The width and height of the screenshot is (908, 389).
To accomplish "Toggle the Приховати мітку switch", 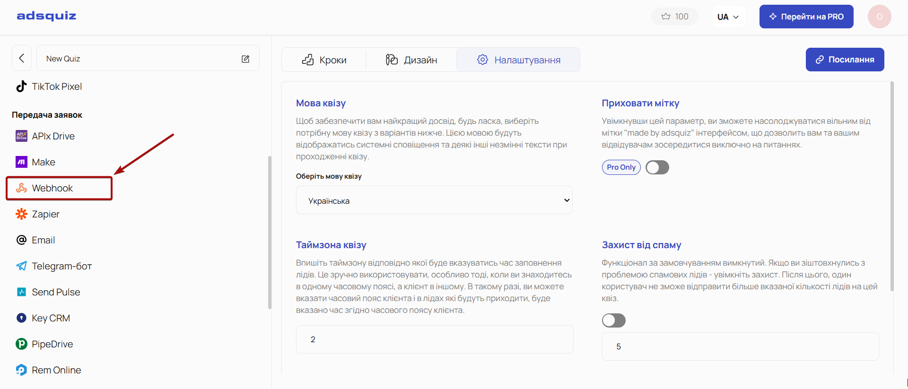I will [657, 167].
